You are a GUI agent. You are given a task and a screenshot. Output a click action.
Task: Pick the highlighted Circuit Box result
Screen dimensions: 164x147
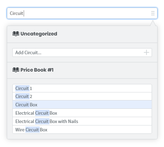[82, 105]
